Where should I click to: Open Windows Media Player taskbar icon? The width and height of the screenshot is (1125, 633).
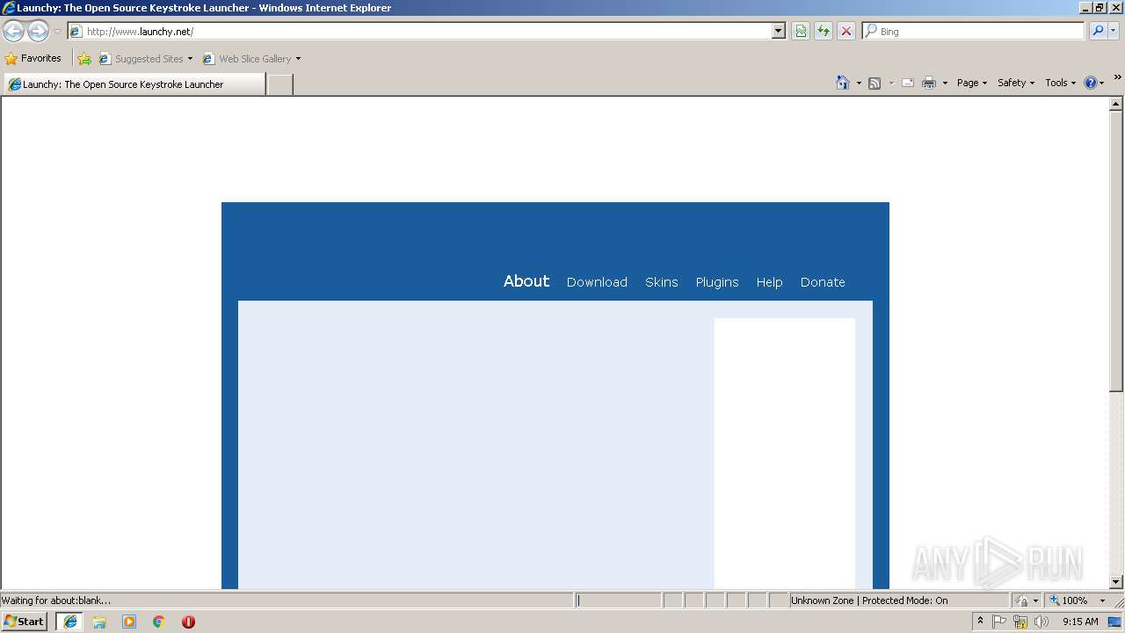point(129,622)
